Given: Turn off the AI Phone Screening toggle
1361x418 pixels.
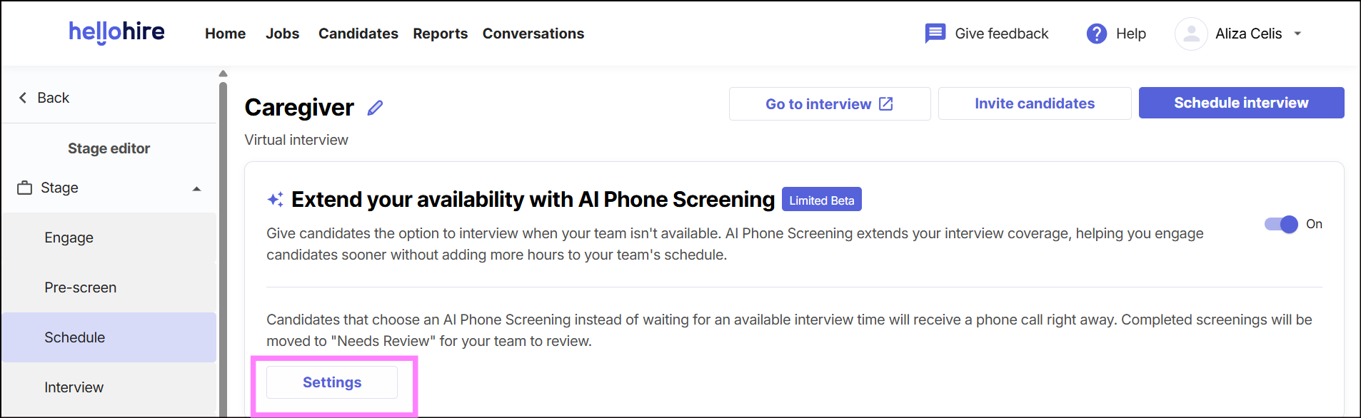Looking at the screenshot, I should [1281, 224].
